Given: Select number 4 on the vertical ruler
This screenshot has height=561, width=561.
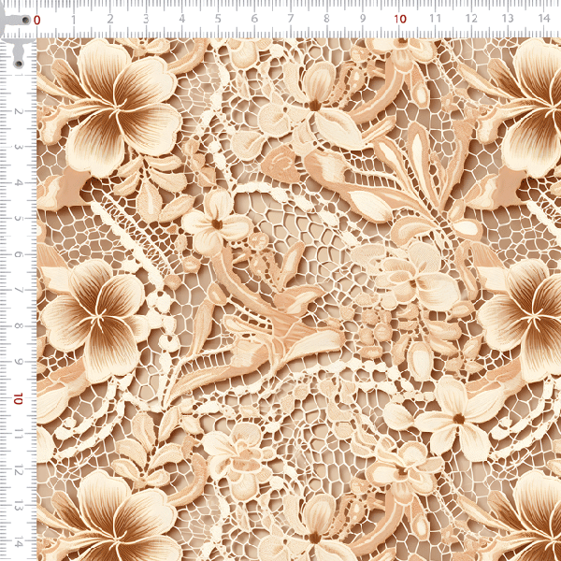Looking at the screenshot, I should [18, 183].
